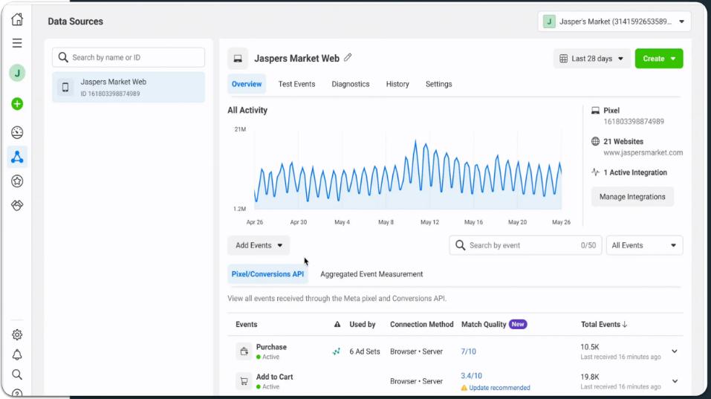Click the Purchase event name
The image size is (711, 399).
pyautogui.click(x=271, y=347)
